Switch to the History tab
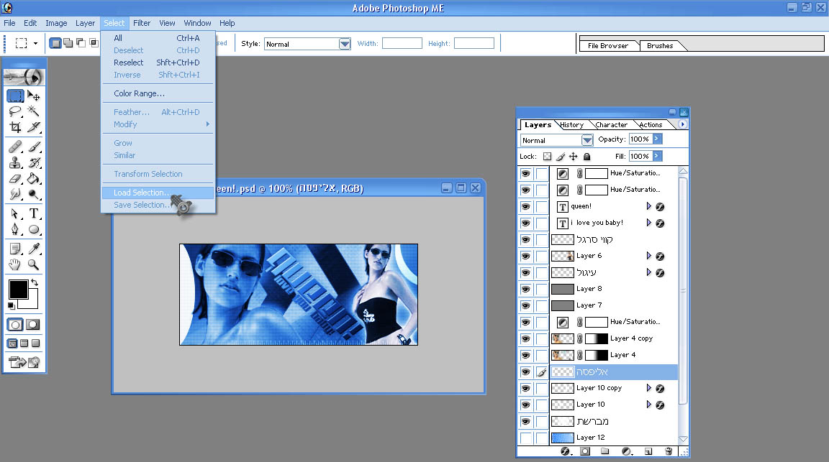Image resolution: width=829 pixels, height=462 pixels. 572,125
